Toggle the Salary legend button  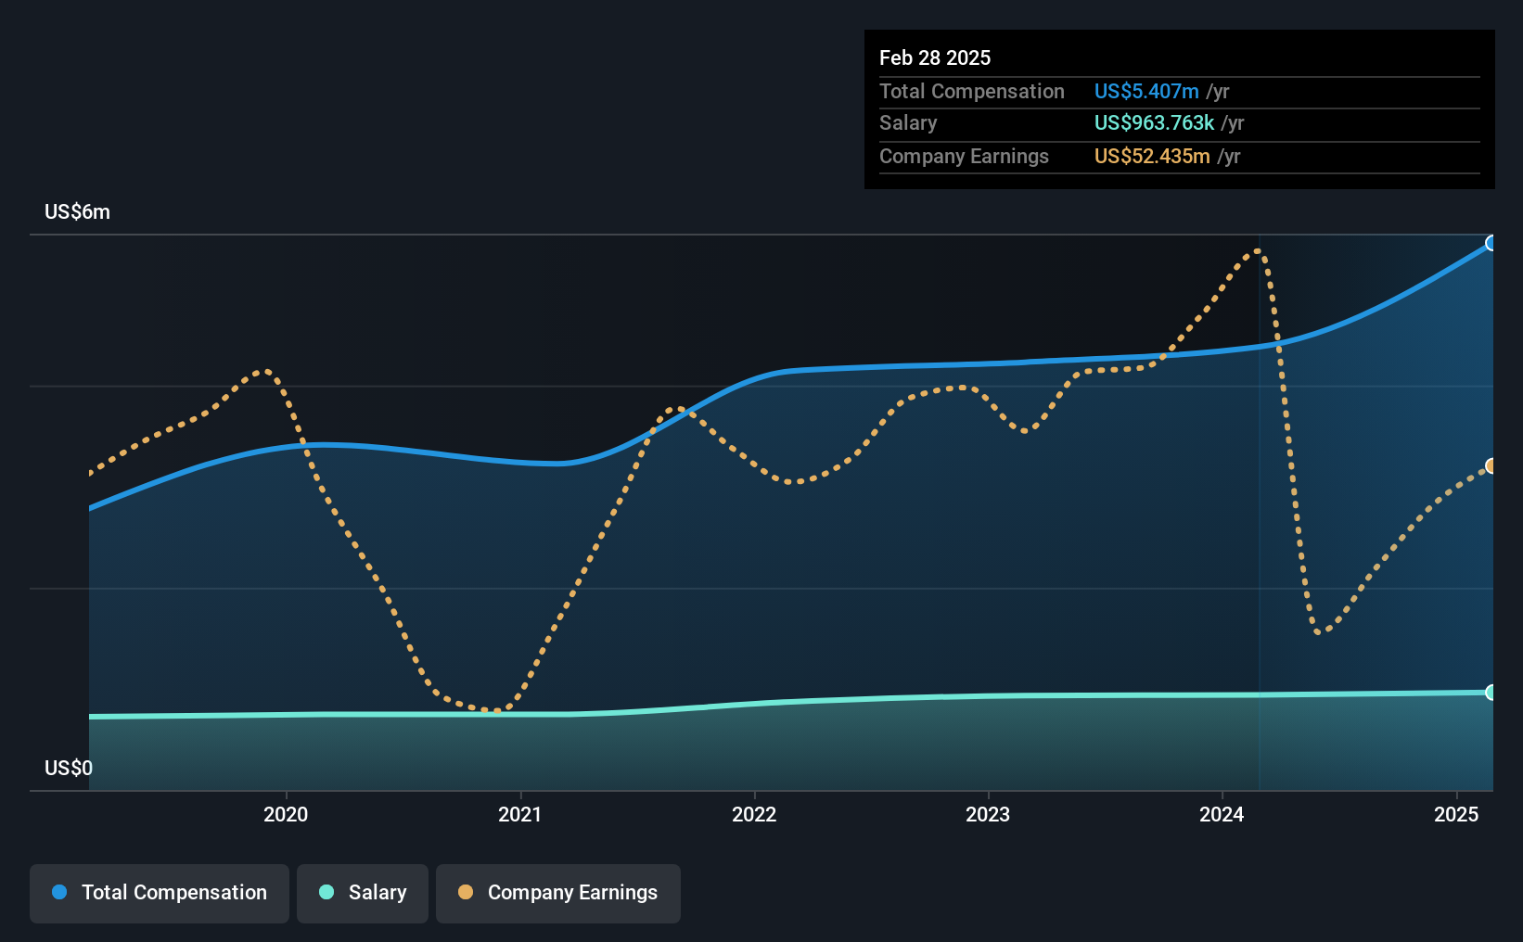363,893
